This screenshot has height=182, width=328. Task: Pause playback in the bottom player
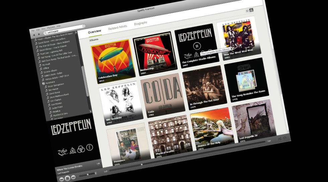point(67,178)
